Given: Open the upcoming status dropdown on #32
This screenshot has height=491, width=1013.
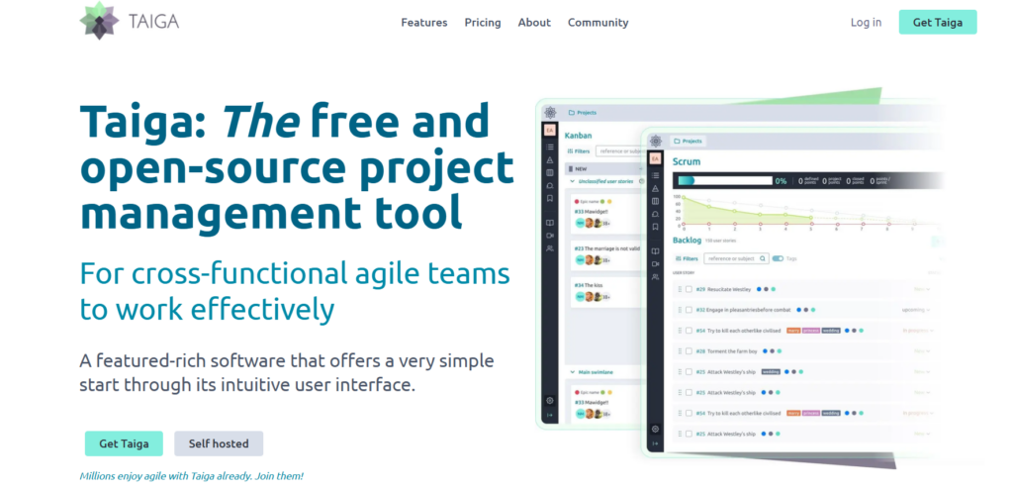Looking at the screenshot, I should pos(916,310).
